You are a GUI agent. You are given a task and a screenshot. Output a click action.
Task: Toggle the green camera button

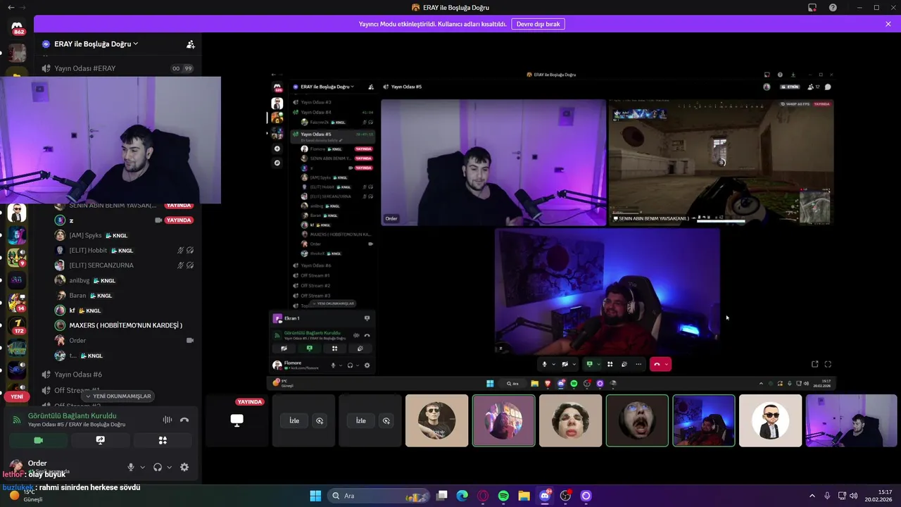pyautogui.click(x=39, y=440)
